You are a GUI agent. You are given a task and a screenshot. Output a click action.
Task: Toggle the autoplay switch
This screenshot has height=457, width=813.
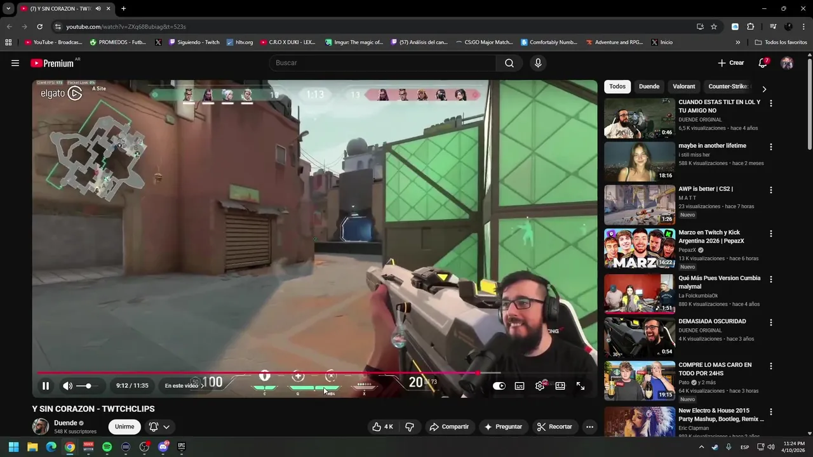tap(499, 386)
